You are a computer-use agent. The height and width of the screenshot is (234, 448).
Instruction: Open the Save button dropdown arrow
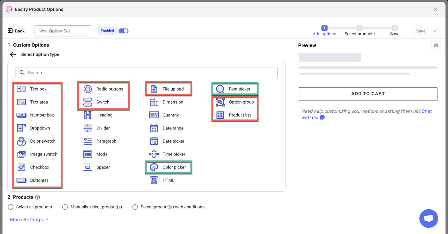(x=435, y=31)
